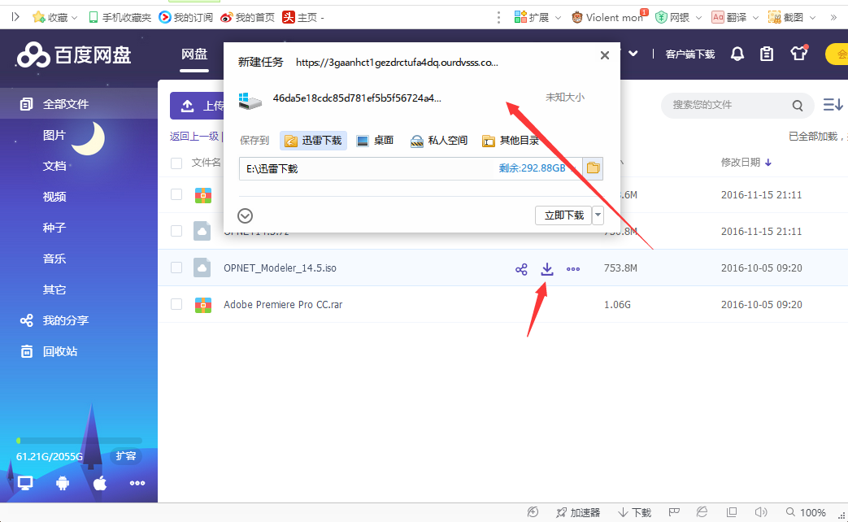The height and width of the screenshot is (522, 848).
Task: Check the box for Adobe Premiere Pro CC.rar
Action: tap(176, 304)
